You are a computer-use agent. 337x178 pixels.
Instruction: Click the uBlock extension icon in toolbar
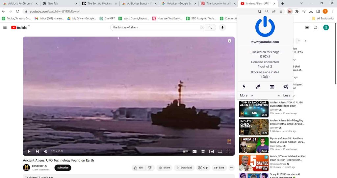tap(290, 12)
